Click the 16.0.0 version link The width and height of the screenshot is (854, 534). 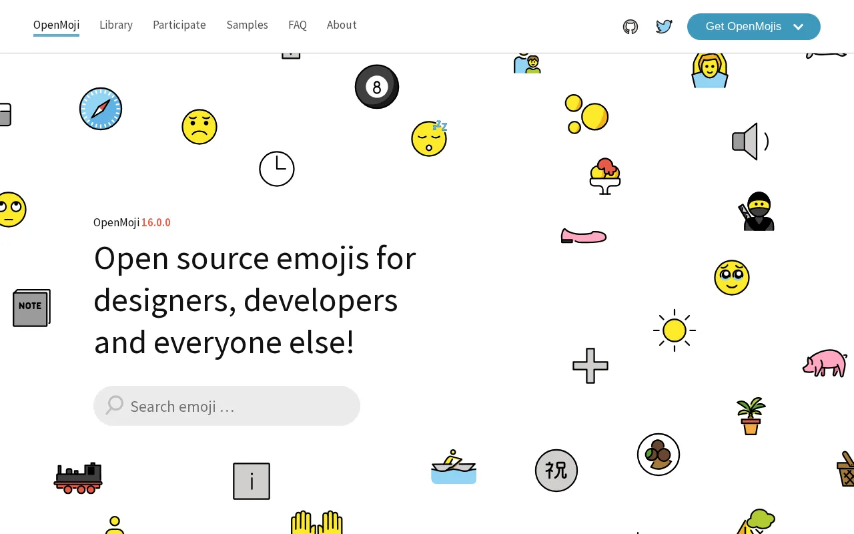156,223
